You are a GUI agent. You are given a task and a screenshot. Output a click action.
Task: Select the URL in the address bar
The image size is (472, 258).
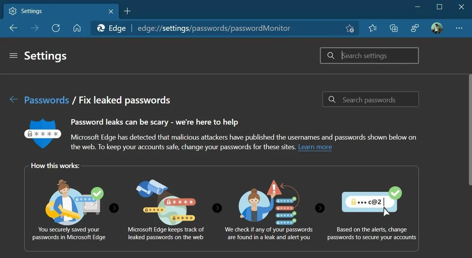click(x=214, y=28)
